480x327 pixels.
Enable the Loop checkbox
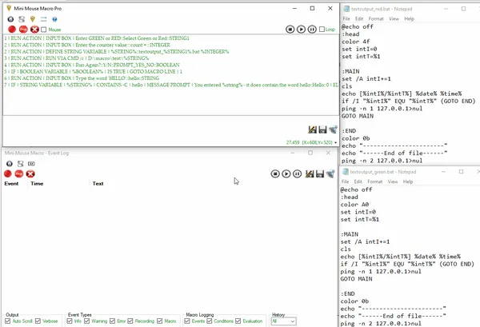point(322,29)
